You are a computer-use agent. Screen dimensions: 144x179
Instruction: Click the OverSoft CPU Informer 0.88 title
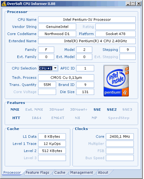(x=31, y=4)
